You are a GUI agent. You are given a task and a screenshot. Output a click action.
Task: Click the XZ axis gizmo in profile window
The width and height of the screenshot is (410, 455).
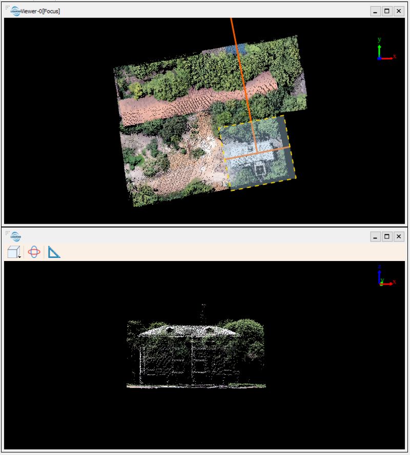[x=386, y=275]
